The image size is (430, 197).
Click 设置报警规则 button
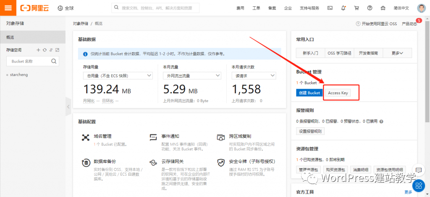coord(310,131)
